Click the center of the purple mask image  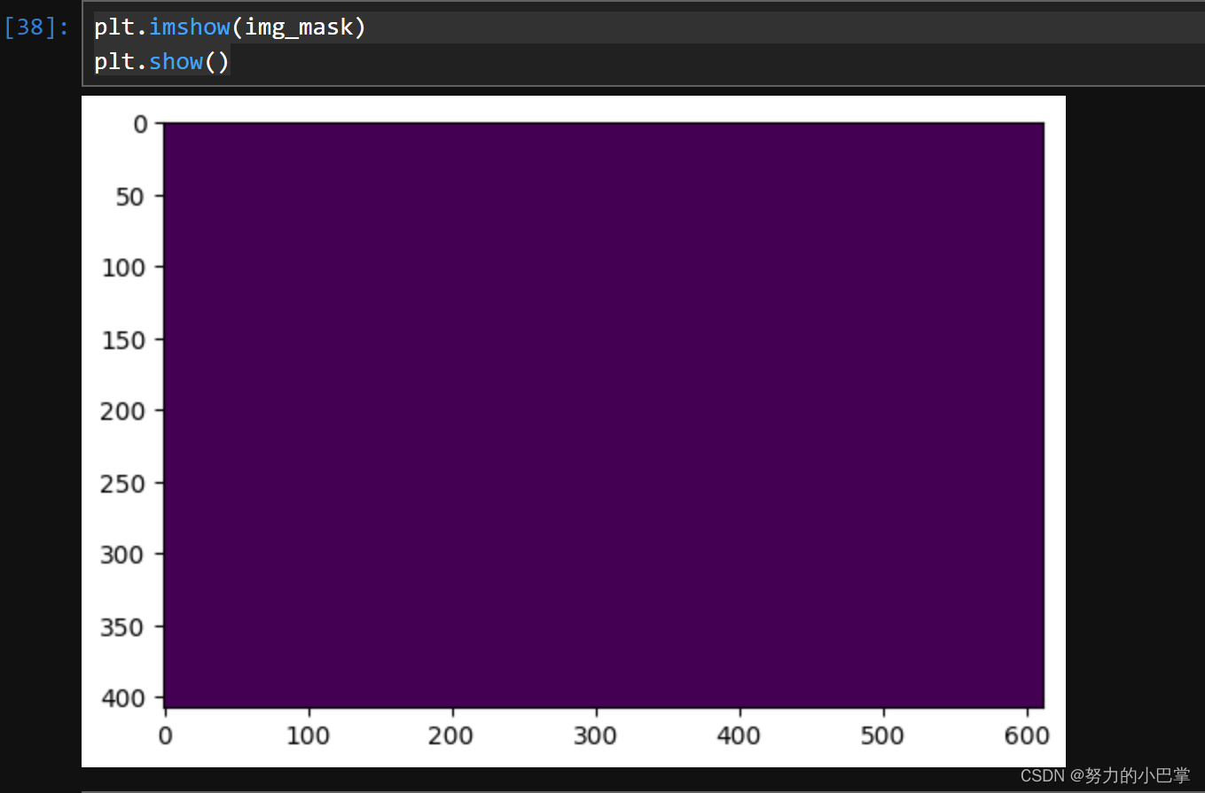[x=603, y=415]
